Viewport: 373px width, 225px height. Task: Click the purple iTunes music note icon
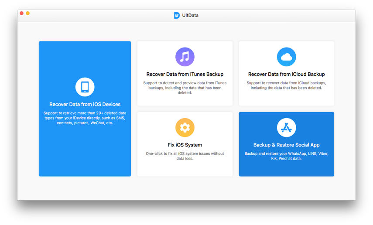pyautogui.click(x=185, y=57)
